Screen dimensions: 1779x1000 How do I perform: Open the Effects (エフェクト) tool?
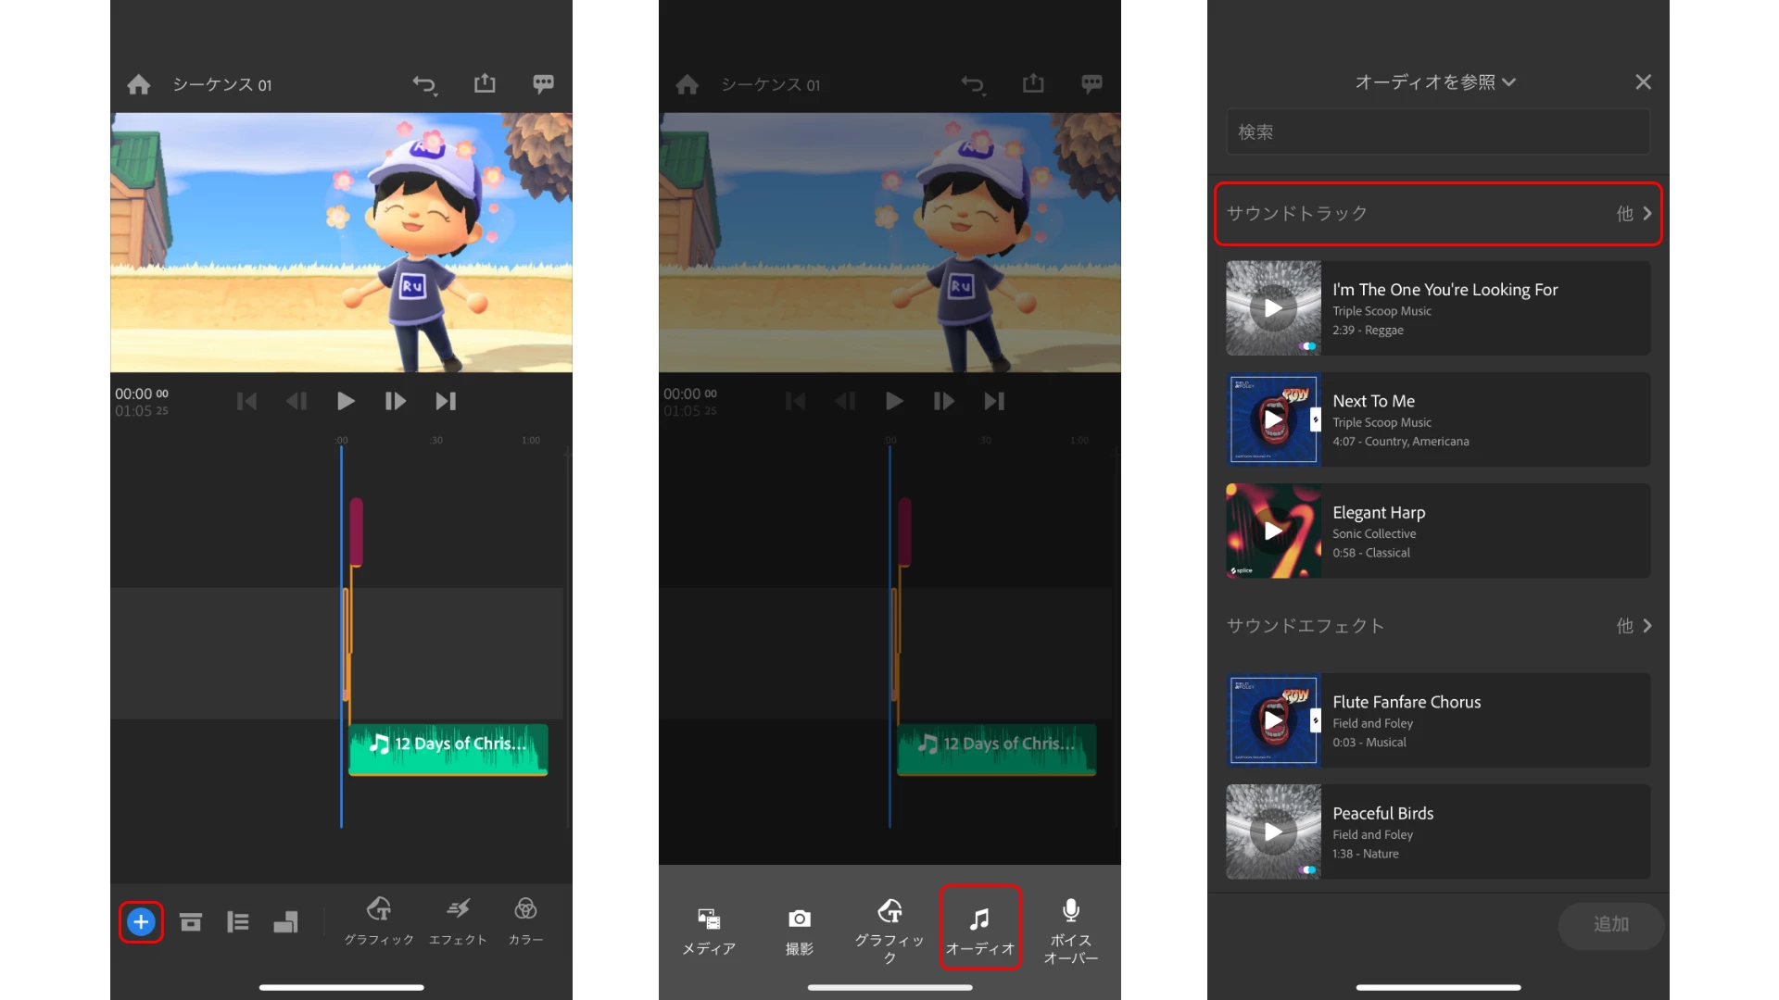pos(458,920)
